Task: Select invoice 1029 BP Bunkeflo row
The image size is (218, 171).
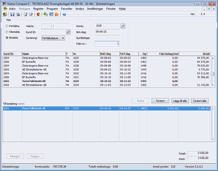Action: pyautogui.click(x=107, y=62)
